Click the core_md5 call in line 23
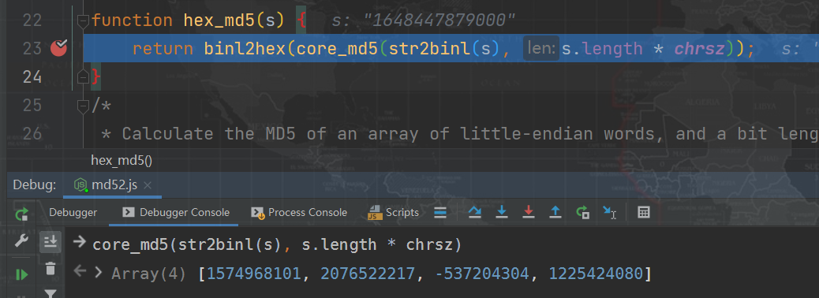Viewport: 819px width, 298px height. coord(338,49)
